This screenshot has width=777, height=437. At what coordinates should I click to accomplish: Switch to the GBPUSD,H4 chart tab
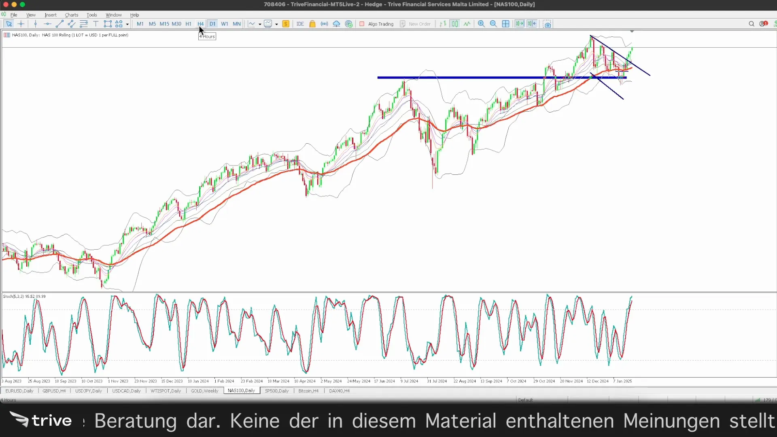[x=54, y=391]
